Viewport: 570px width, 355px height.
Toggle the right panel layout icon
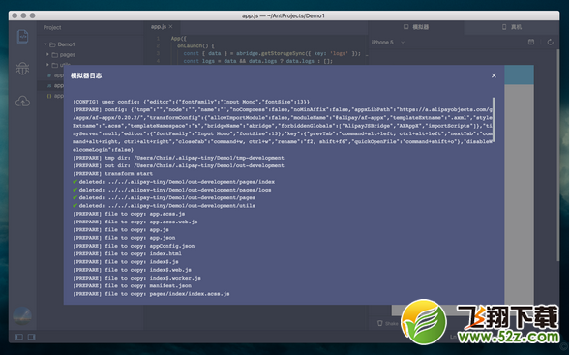32,337
